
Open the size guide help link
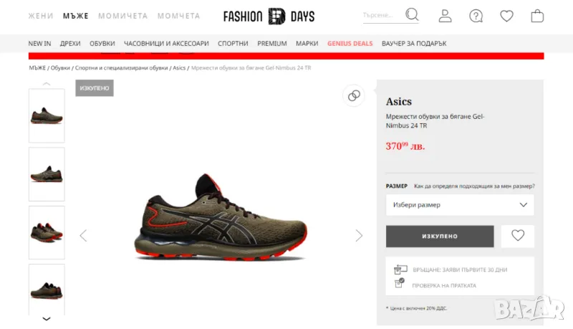[x=474, y=186]
